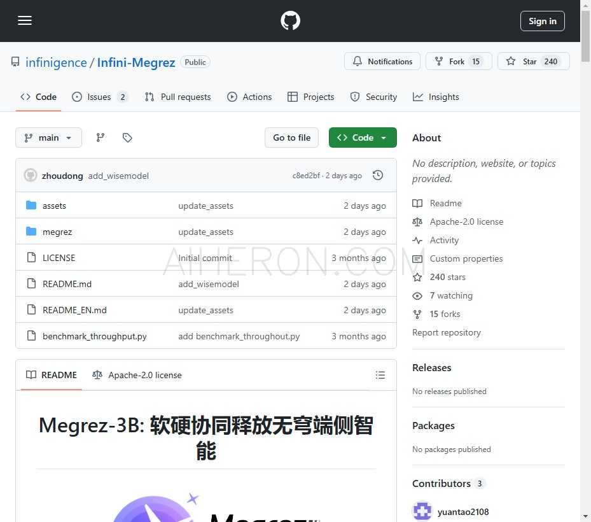Click the Sign in button

tap(542, 21)
